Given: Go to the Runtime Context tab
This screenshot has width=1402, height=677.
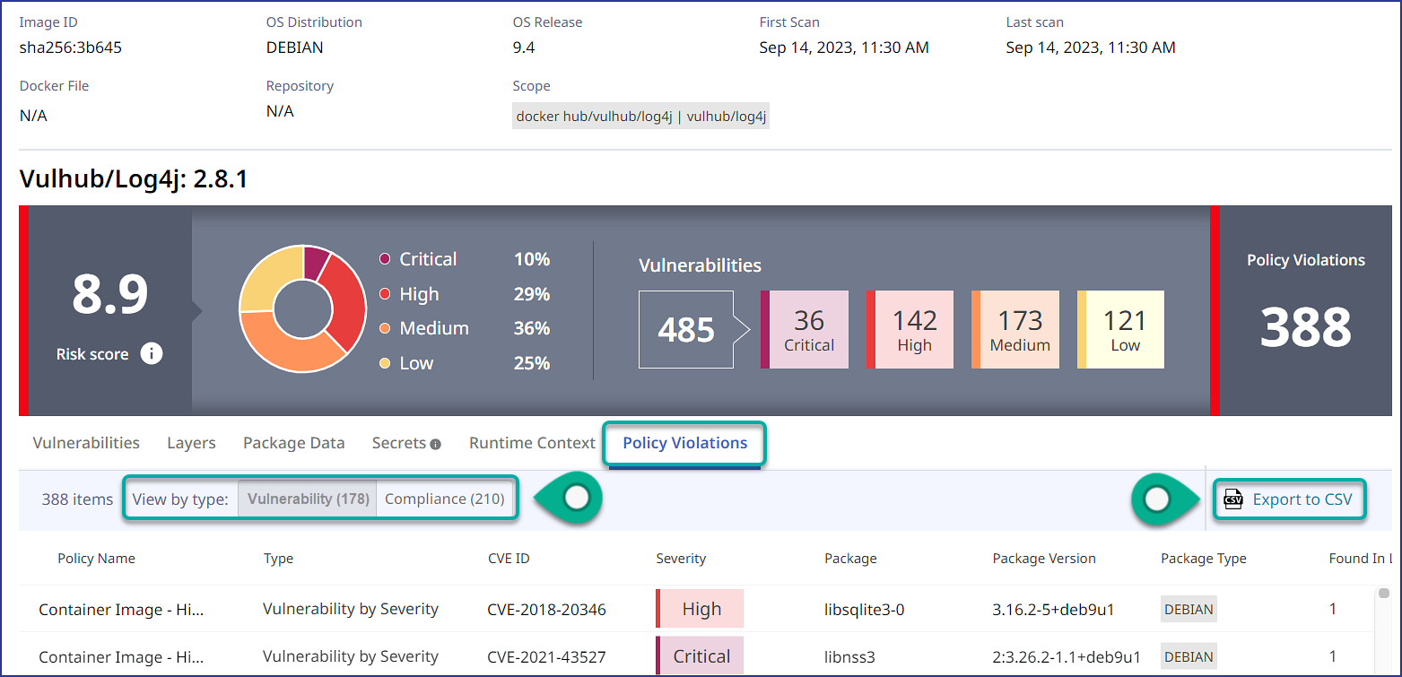Looking at the screenshot, I should [532, 443].
